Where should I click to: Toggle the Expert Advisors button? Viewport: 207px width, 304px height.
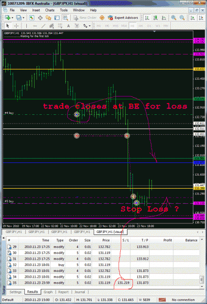pyautogui.click(x=123, y=18)
